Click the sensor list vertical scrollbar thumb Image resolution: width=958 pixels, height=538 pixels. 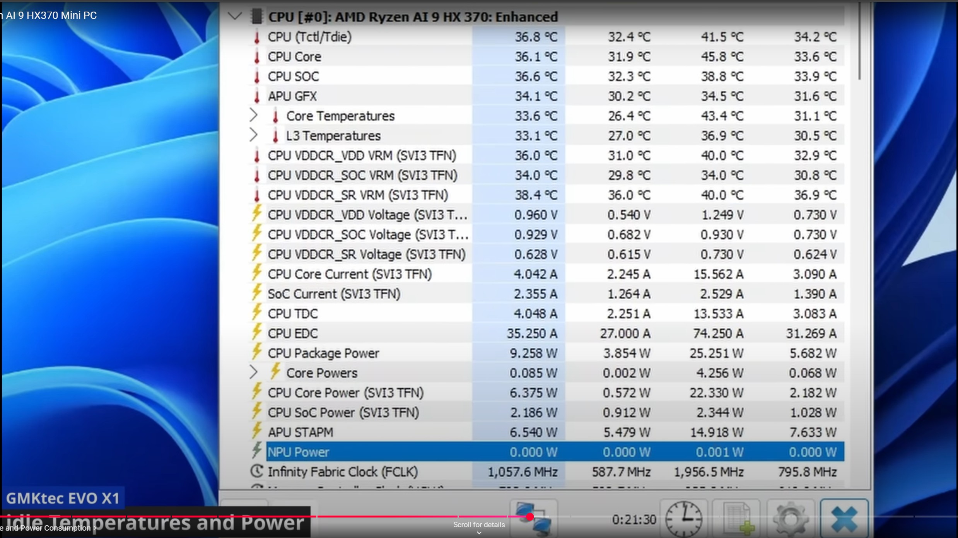(859, 41)
